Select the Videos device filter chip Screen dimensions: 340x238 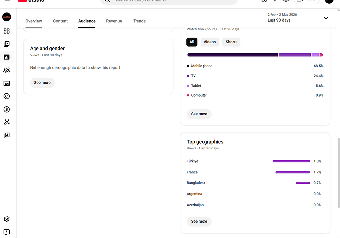tap(210, 42)
